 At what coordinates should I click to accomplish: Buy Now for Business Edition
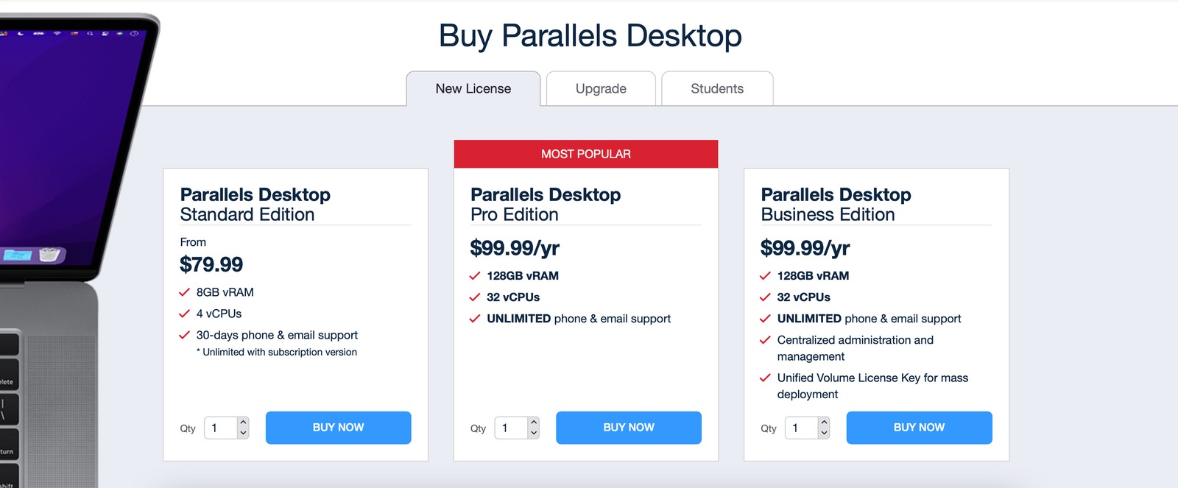(919, 428)
